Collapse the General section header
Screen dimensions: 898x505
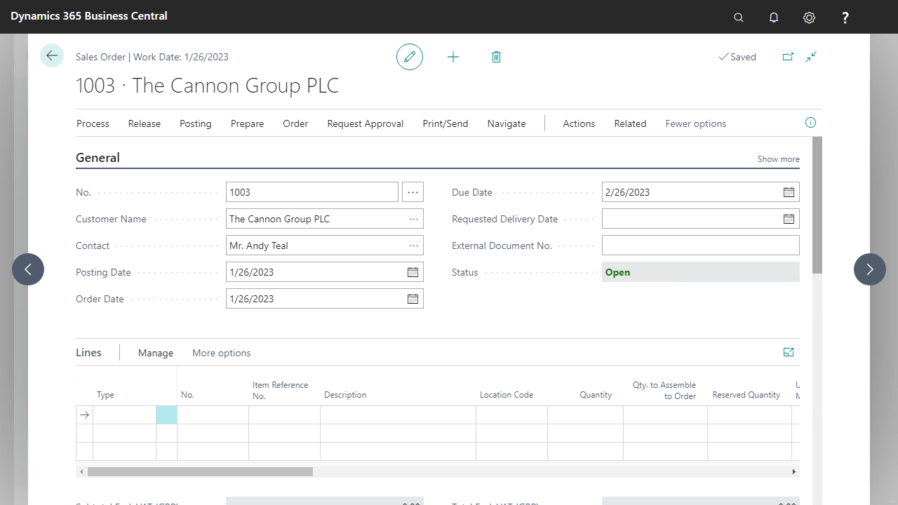pyautogui.click(x=98, y=158)
